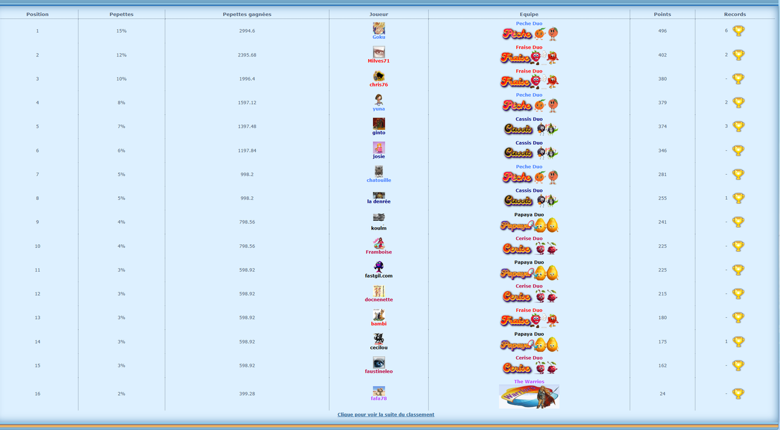Open the fastgil.com player name link
The height and width of the screenshot is (430, 780).
tap(378, 276)
